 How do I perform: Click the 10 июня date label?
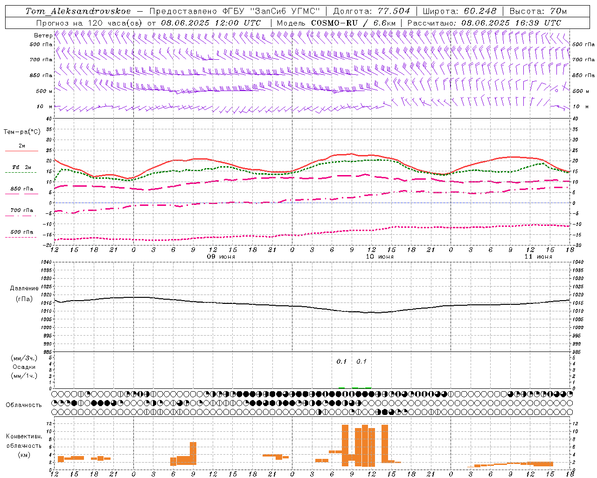(x=380, y=257)
